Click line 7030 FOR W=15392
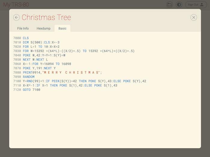The height and width of the screenshot is (157, 210). tap(74, 51)
